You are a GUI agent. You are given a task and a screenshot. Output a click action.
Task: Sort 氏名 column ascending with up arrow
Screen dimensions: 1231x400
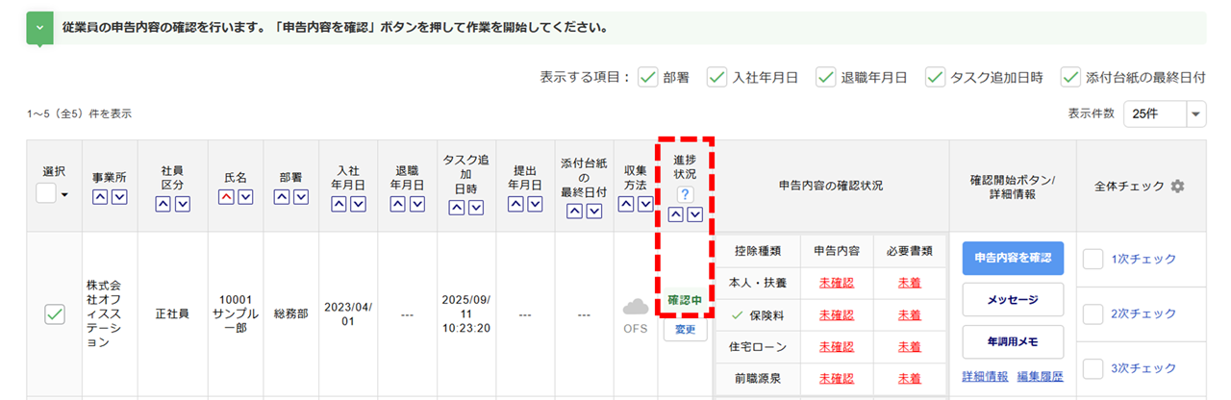click(x=227, y=197)
